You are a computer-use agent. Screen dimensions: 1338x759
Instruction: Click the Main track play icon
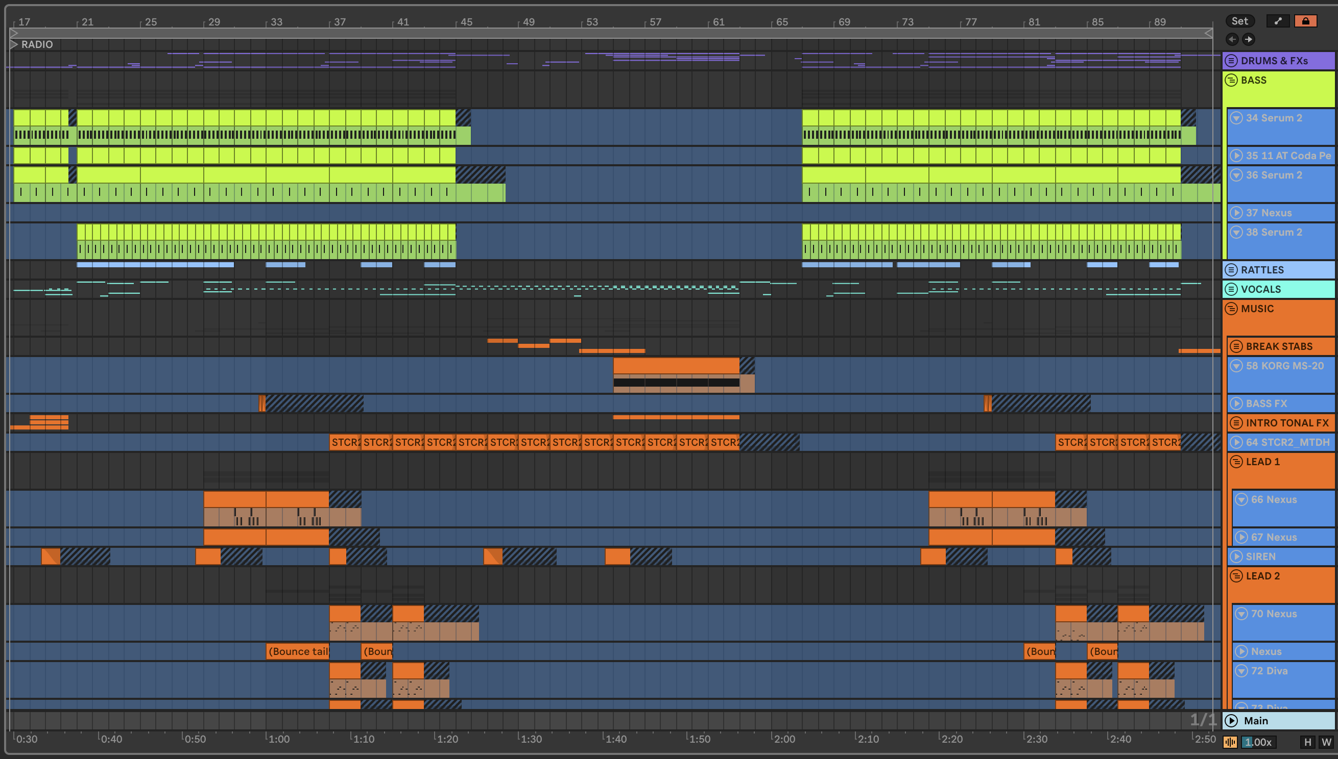coord(1231,720)
